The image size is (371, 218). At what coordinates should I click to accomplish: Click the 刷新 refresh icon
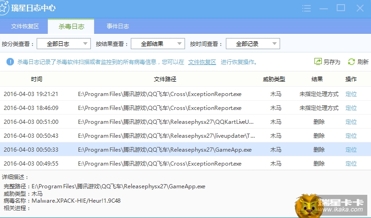pyautogui.click(x=352, y=62)
